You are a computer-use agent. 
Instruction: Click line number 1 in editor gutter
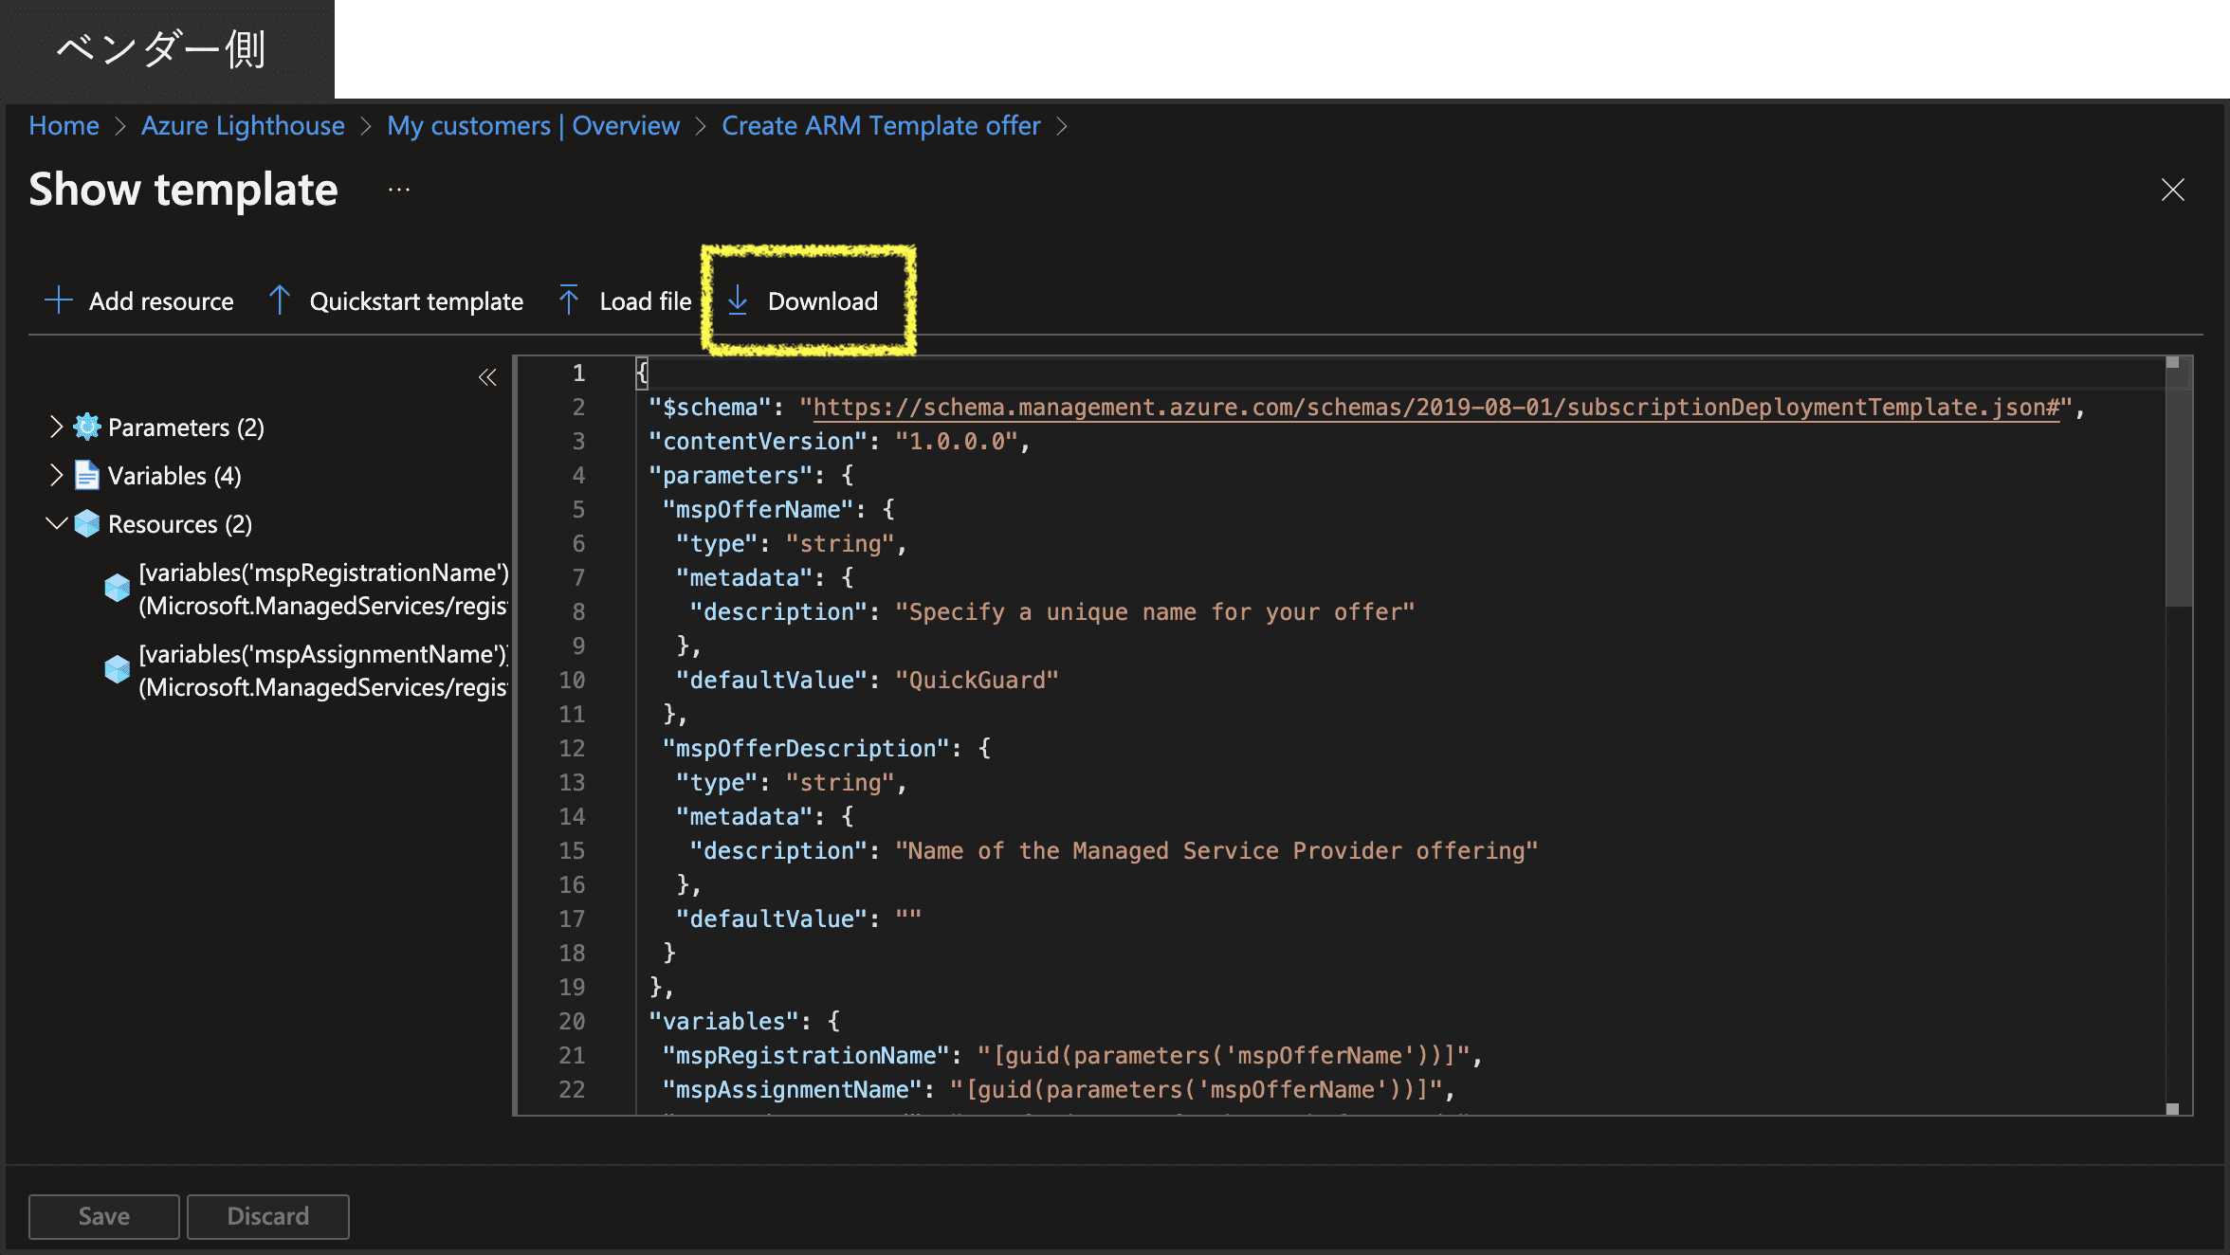pos(578,373)
